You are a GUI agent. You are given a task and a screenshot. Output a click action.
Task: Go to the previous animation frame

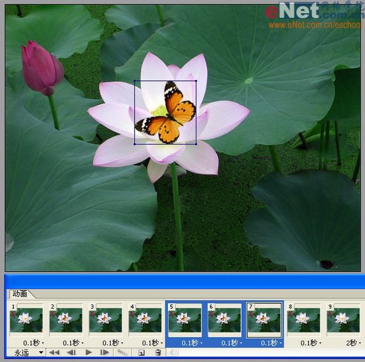[x=71, y=353]
